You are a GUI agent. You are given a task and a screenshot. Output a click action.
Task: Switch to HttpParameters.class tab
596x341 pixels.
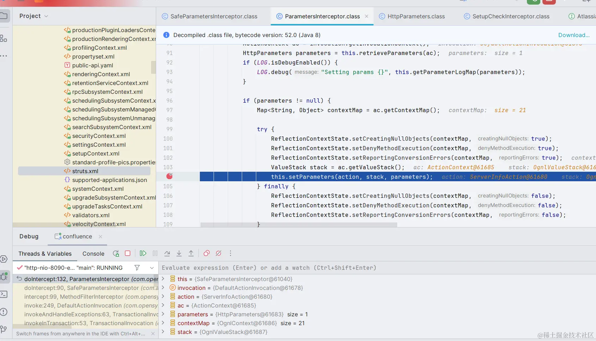412,16
